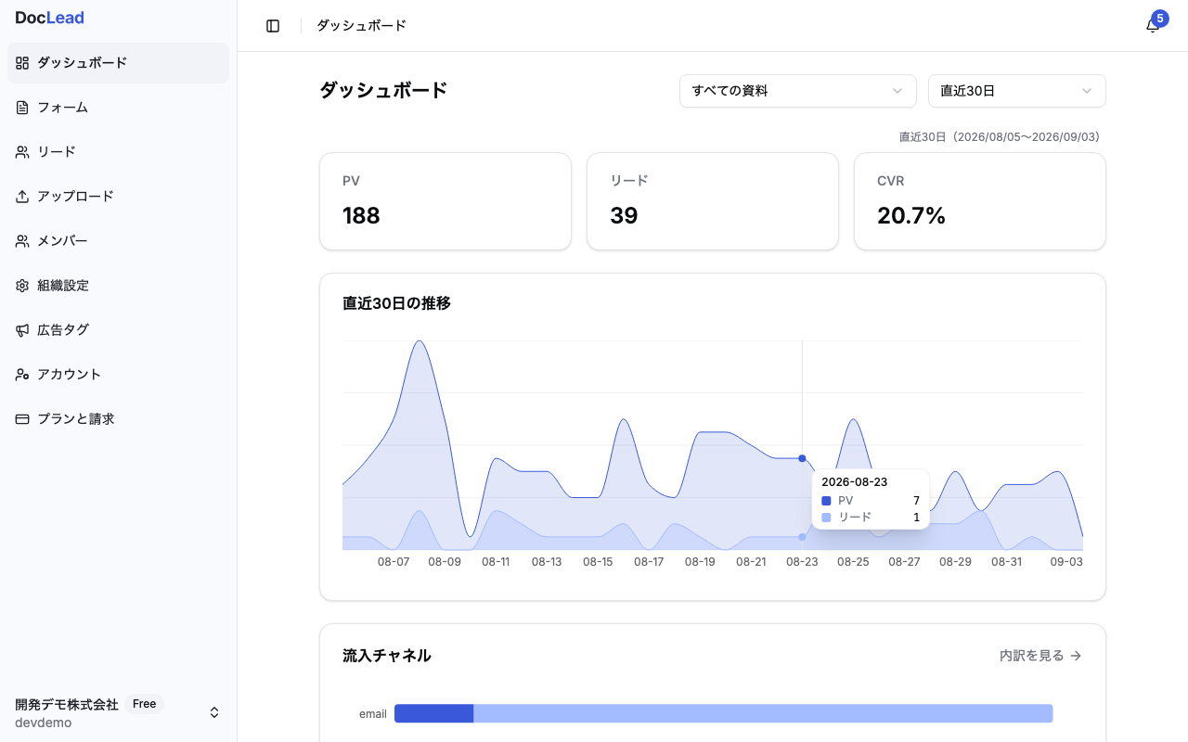1188x742 pixels.
Task: Select メンバー in the sidebar
Action: 118,241
